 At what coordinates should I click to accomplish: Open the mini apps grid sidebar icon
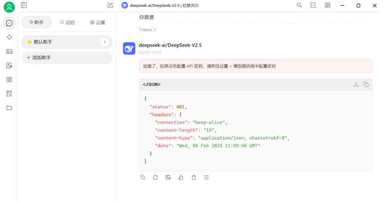[9, 79]
